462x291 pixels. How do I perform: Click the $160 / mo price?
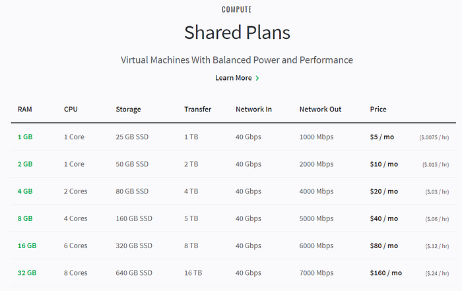(x=385, y=273)
